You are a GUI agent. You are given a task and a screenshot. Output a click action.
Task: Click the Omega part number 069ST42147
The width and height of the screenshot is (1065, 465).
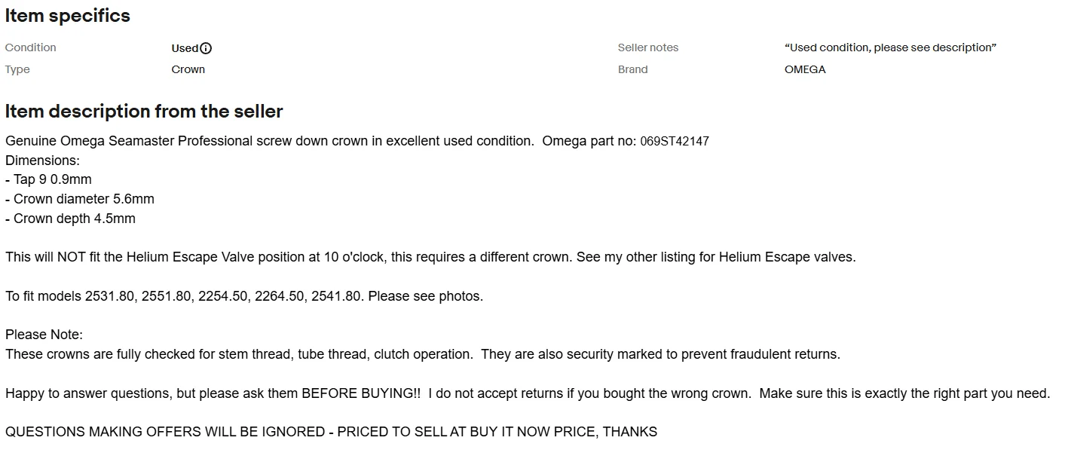coord(674,142)
